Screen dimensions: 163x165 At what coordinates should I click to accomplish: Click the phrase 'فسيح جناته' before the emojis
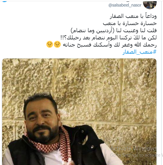(77, 45)
